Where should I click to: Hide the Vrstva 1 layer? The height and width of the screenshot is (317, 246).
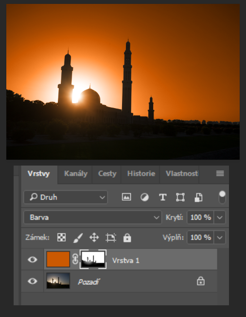coord(33,260)
